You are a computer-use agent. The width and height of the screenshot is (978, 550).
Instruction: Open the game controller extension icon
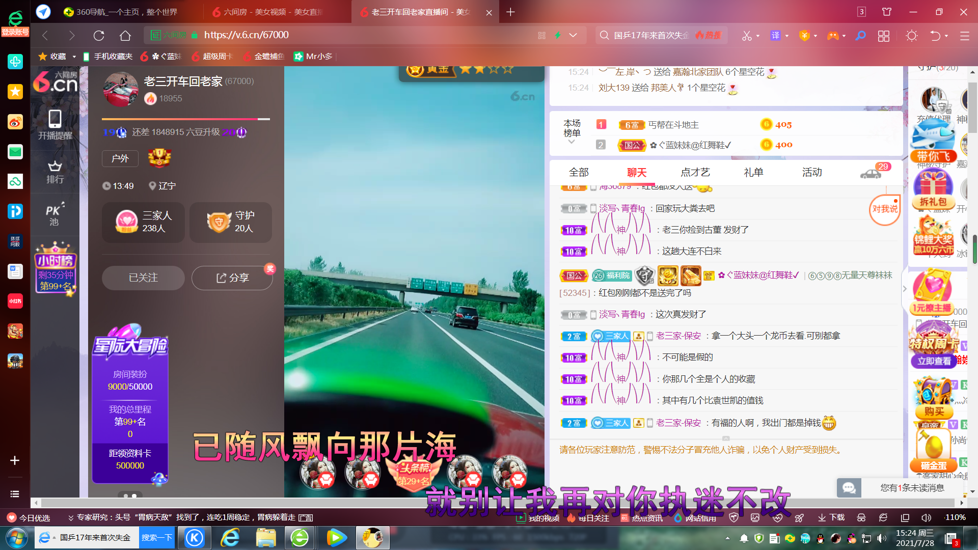(x=832, y=35)
